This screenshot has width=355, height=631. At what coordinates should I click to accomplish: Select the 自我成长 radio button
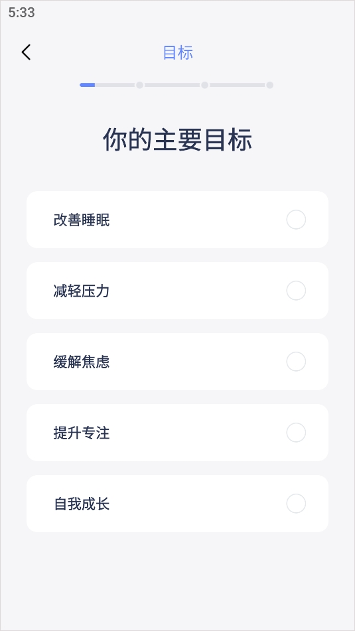point(296,504)
